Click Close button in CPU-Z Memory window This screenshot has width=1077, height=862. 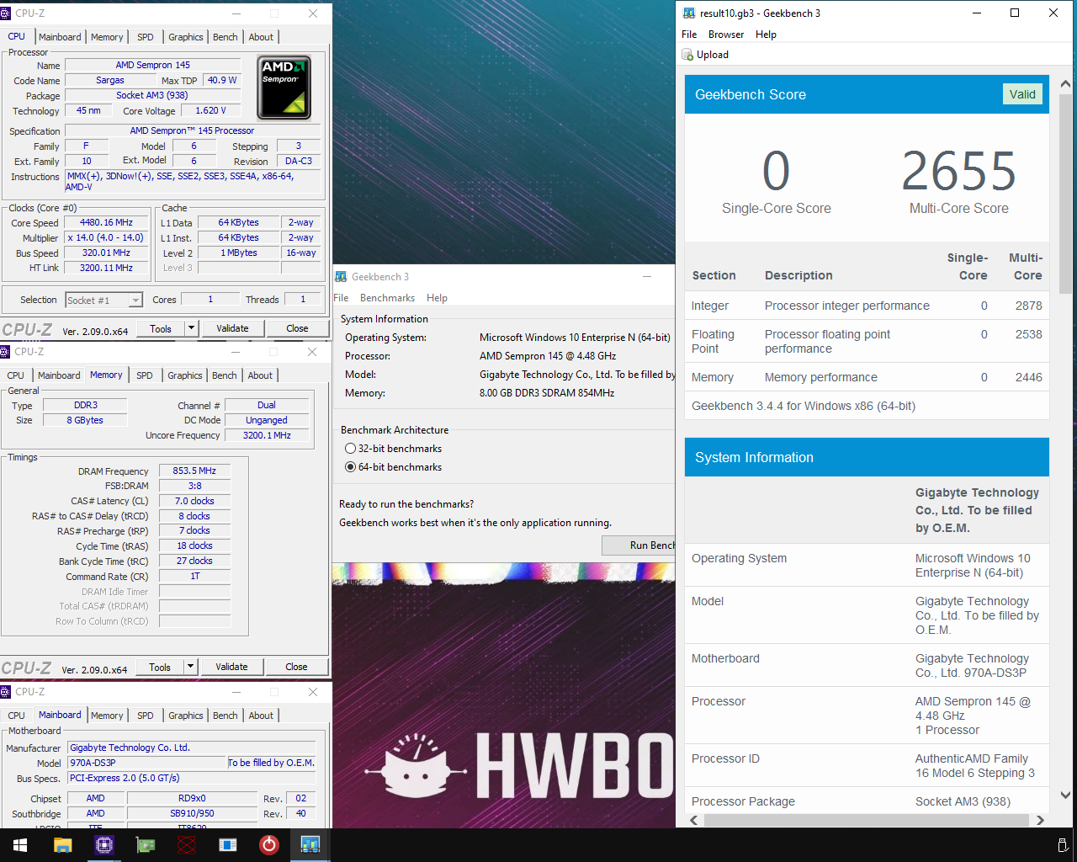pyautogui.click(x=296, y=667)
